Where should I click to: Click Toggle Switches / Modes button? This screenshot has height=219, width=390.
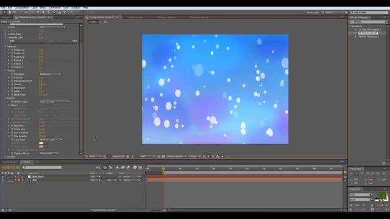(104, 210)
